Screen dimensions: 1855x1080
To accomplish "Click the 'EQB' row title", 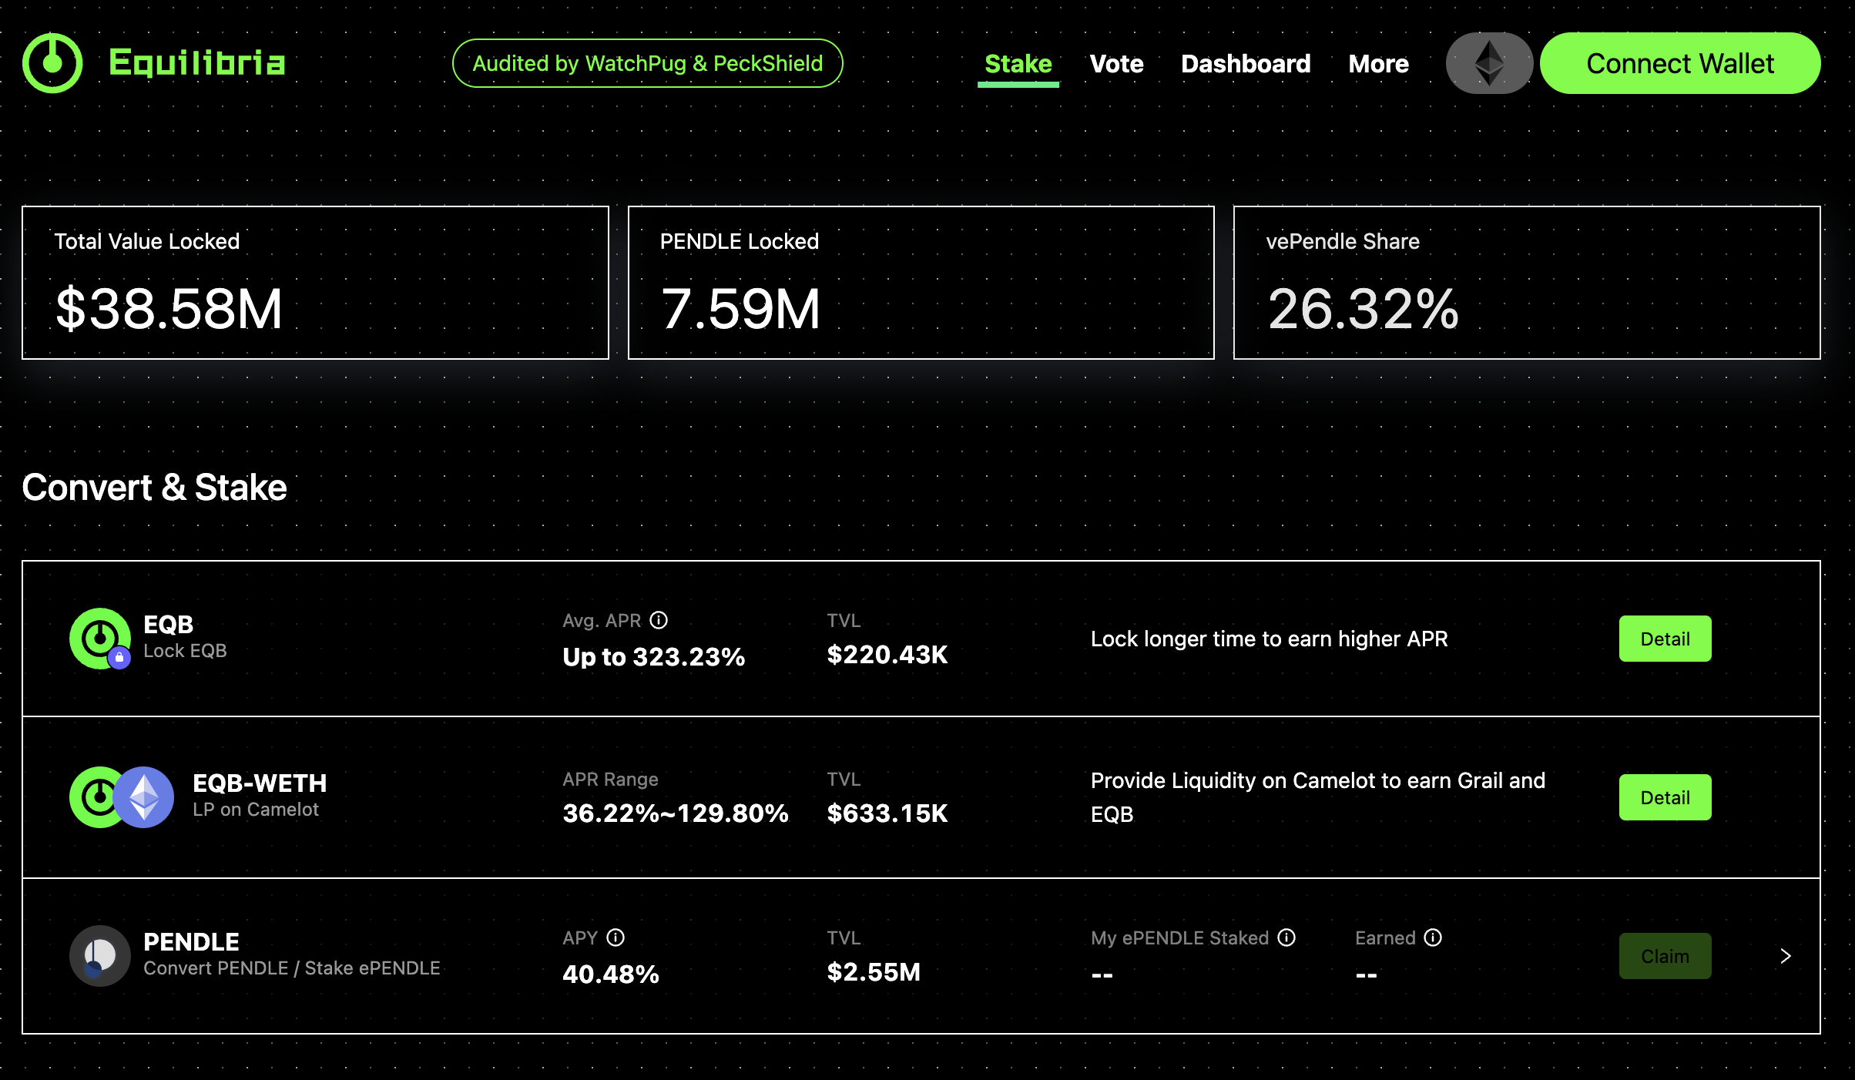I will point(168,625).
